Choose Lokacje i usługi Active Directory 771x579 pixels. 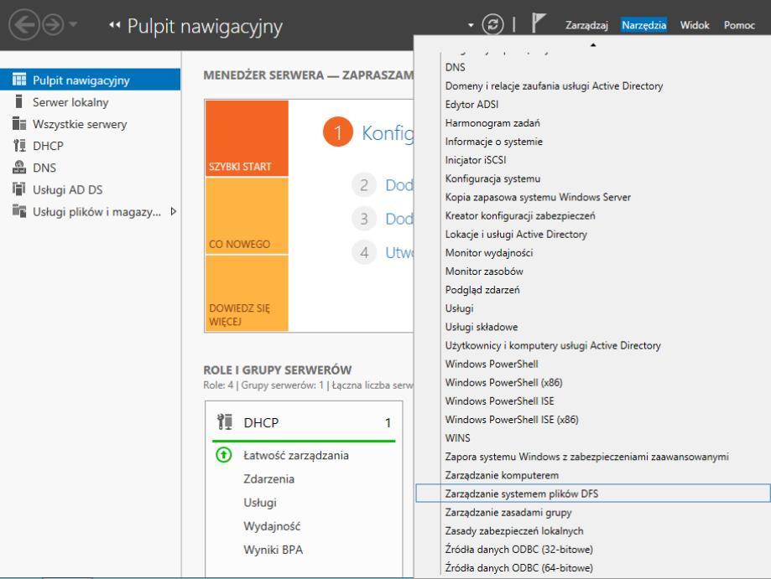pos(592,235)
